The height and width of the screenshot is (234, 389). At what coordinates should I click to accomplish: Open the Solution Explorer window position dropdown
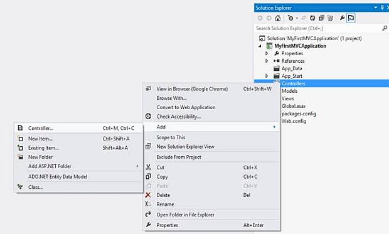[376, 8]
